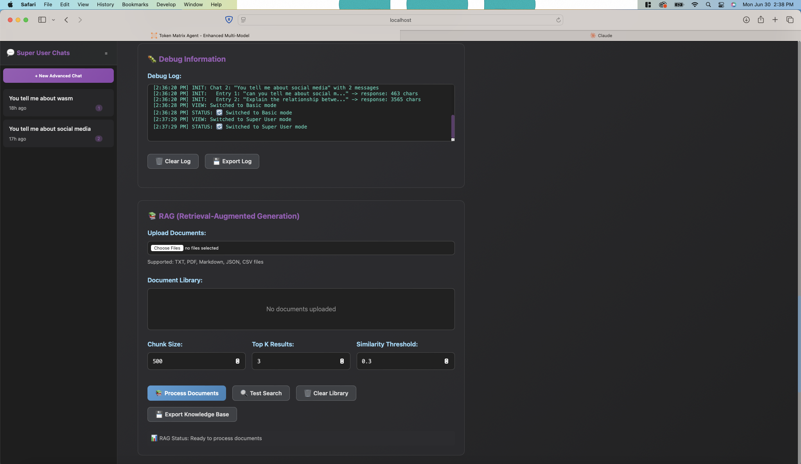This screenshot has height=464, width=801.
Task: Switch to the Claude tab
Action: tap(600, 36)
